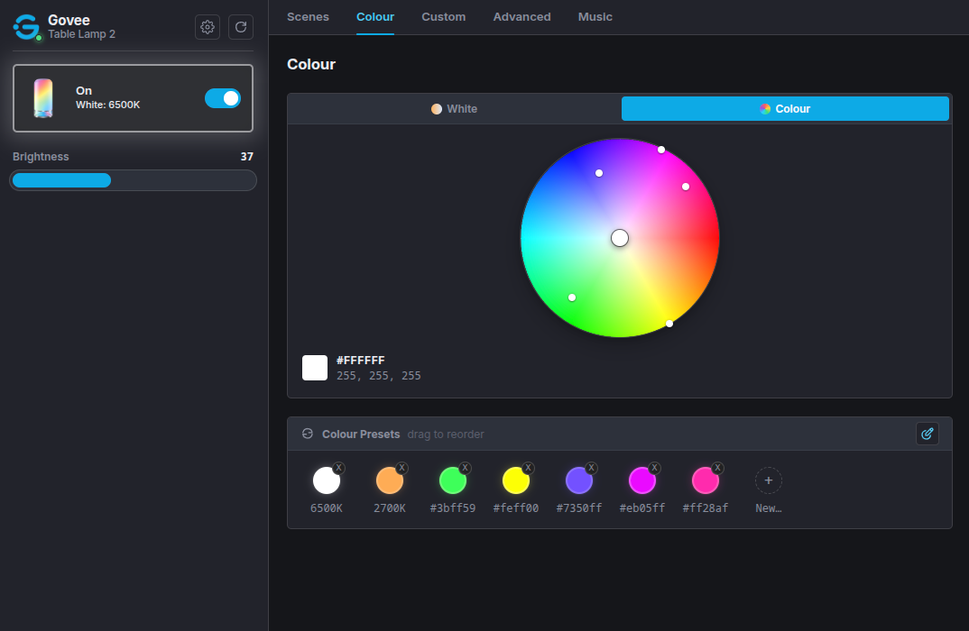Image resolution: width=969 pixels, height=631 pixels.
Task: Turn off the lamp power toggle
Action: (223, 98)
